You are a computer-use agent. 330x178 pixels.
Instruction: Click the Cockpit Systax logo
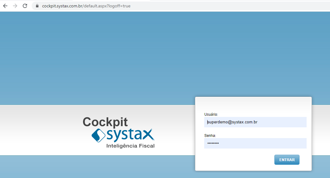tap(119, 133)
